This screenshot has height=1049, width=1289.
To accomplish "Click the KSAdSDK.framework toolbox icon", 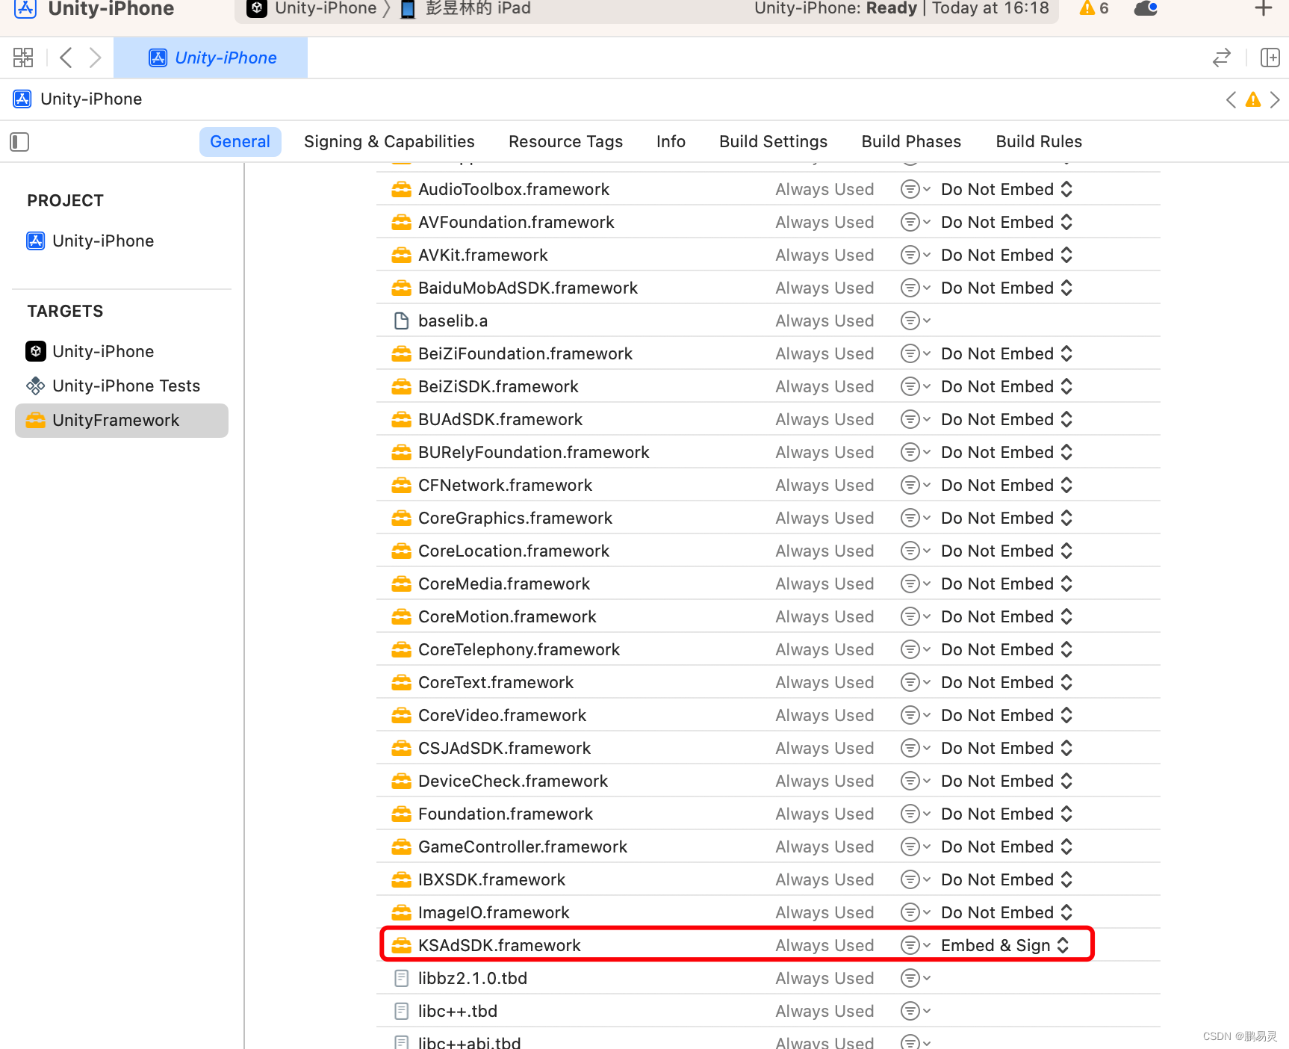I will tap(401, 945).
